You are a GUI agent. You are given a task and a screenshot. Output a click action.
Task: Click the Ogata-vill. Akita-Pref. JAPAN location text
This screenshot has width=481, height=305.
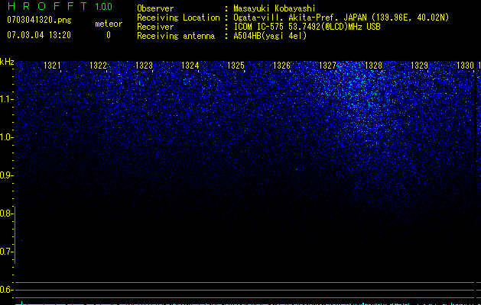coord(341,18)
